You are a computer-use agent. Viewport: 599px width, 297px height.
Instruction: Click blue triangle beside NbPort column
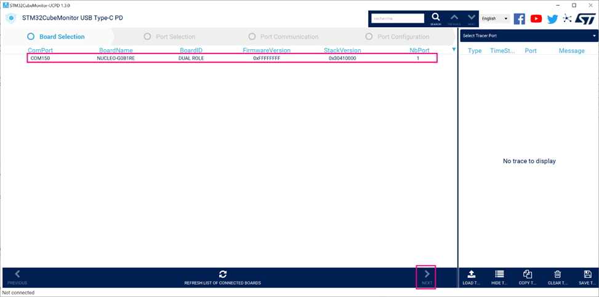[454, 50]
